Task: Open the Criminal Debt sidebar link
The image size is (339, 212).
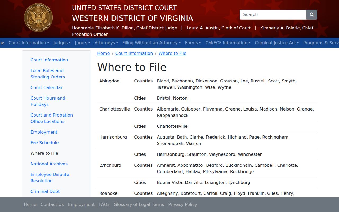Action: pyautogui.click(x=45, y=191)
